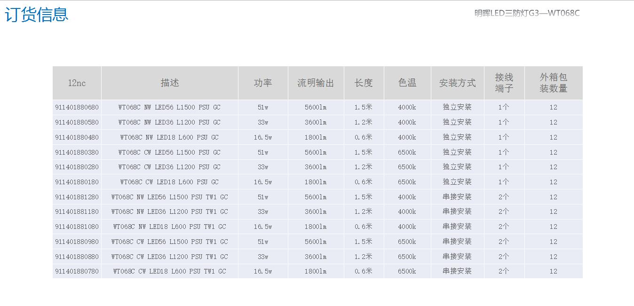Click the 色温 column header
This screenshot has height=306, width=634.
tap(407, 83)
